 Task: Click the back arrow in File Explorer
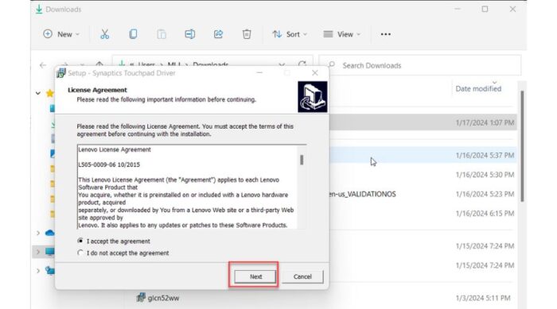43,65
